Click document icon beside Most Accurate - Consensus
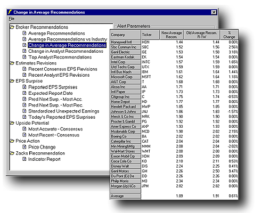 [x=25, y=129]
